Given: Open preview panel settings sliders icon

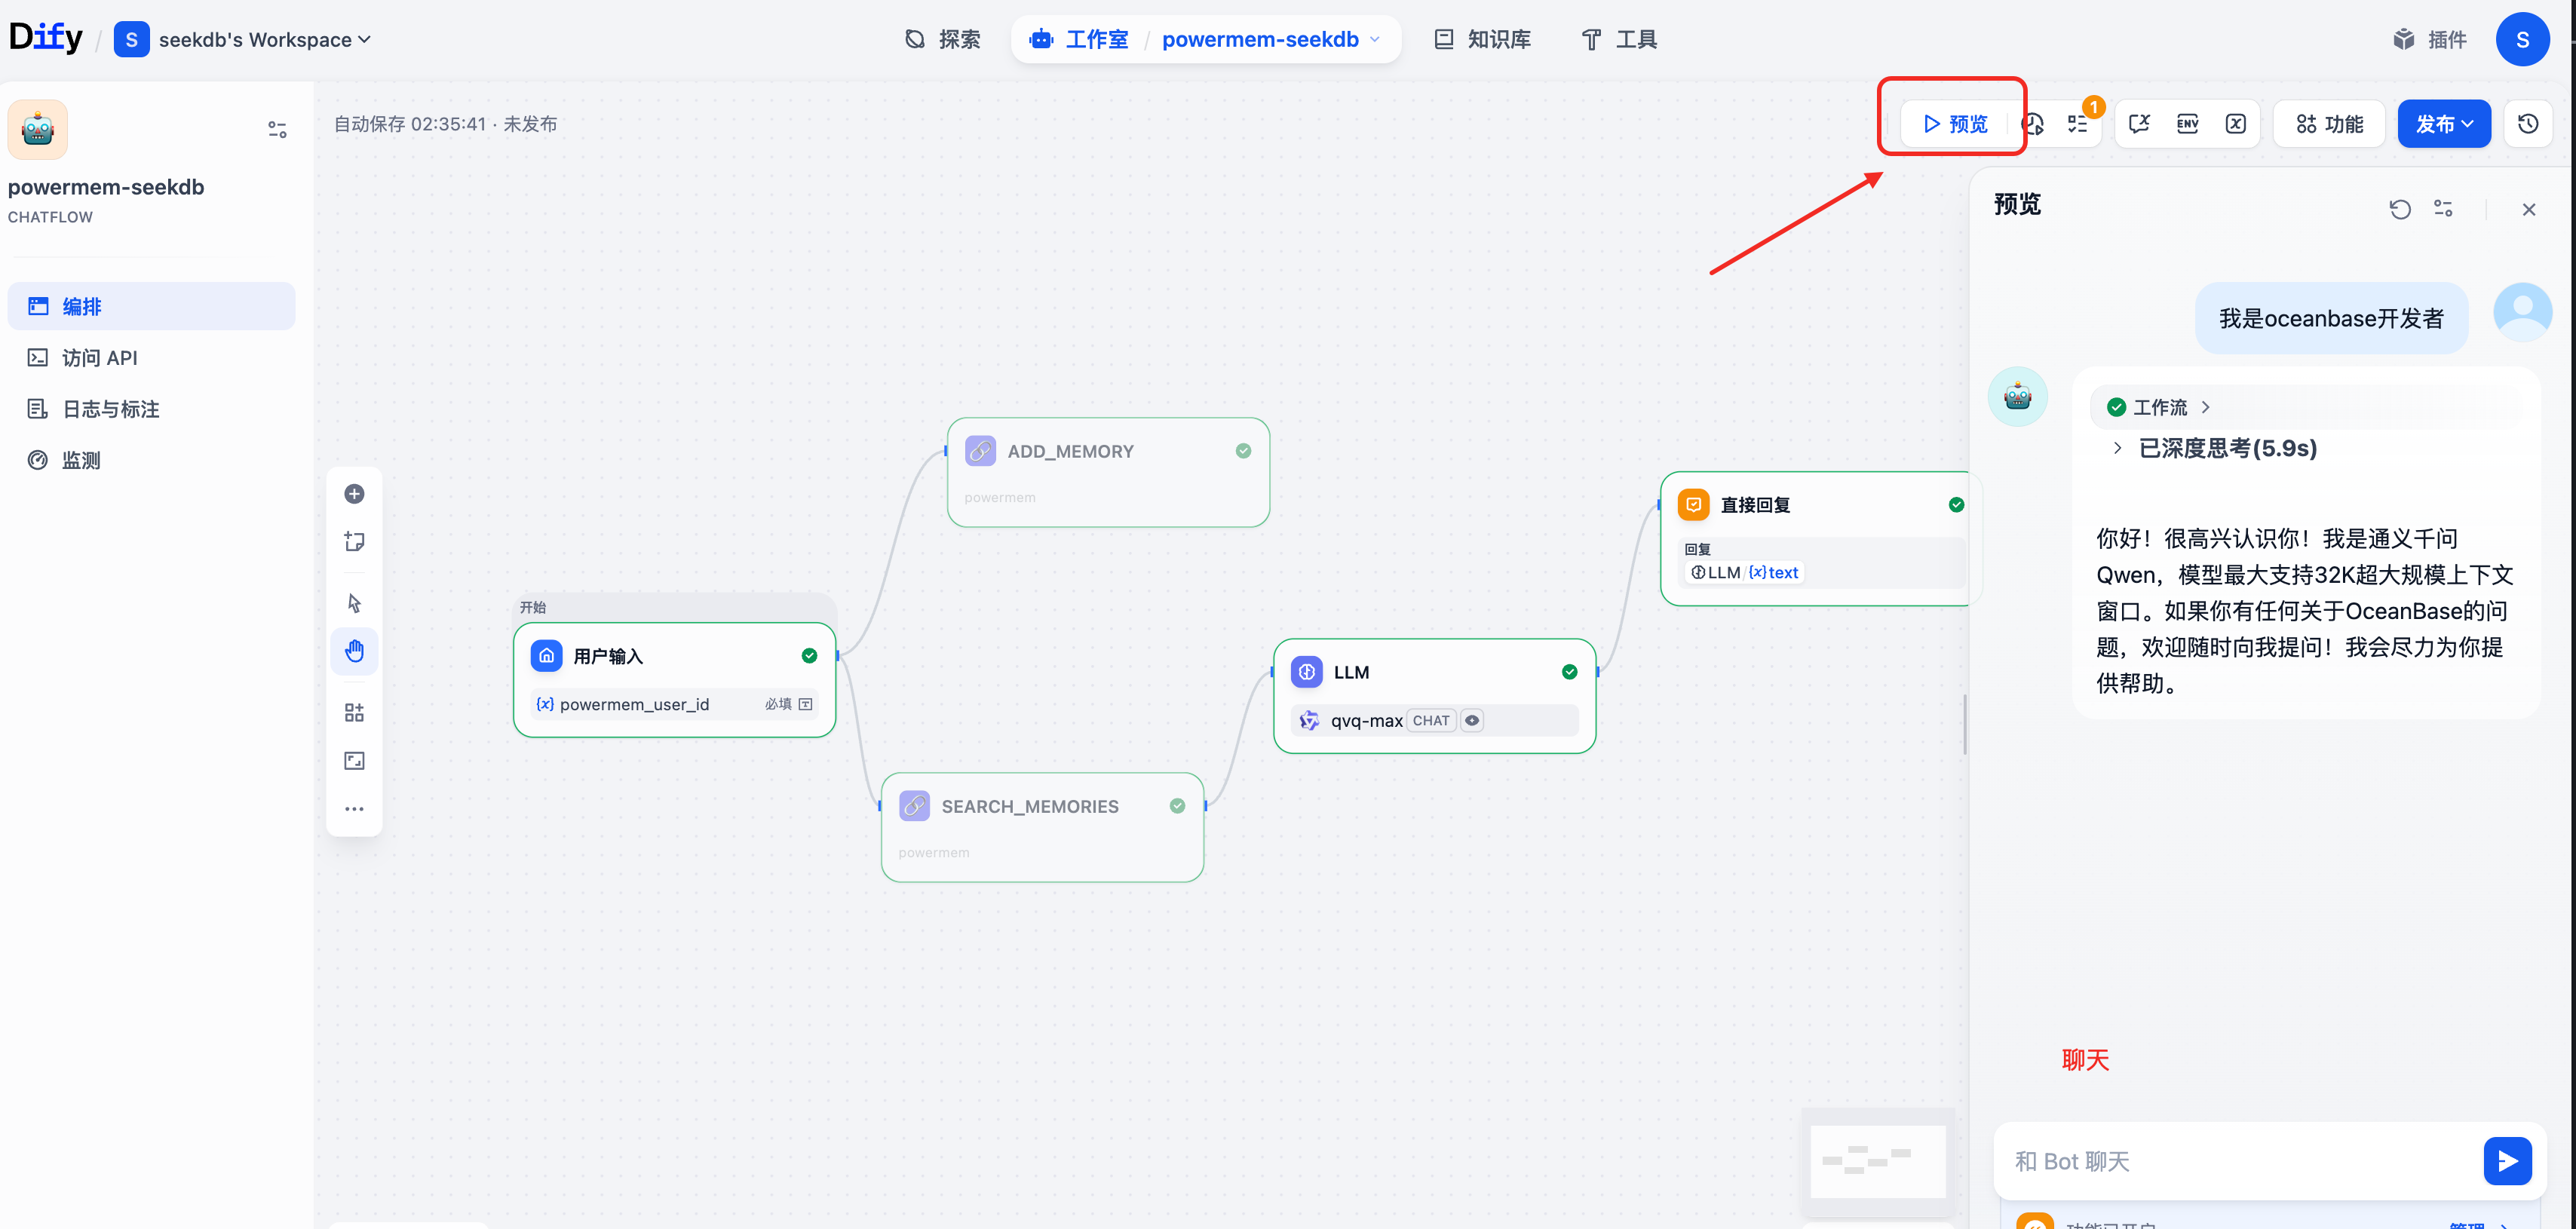Looking at the screenshot, I should click(x=2443, y=209).
